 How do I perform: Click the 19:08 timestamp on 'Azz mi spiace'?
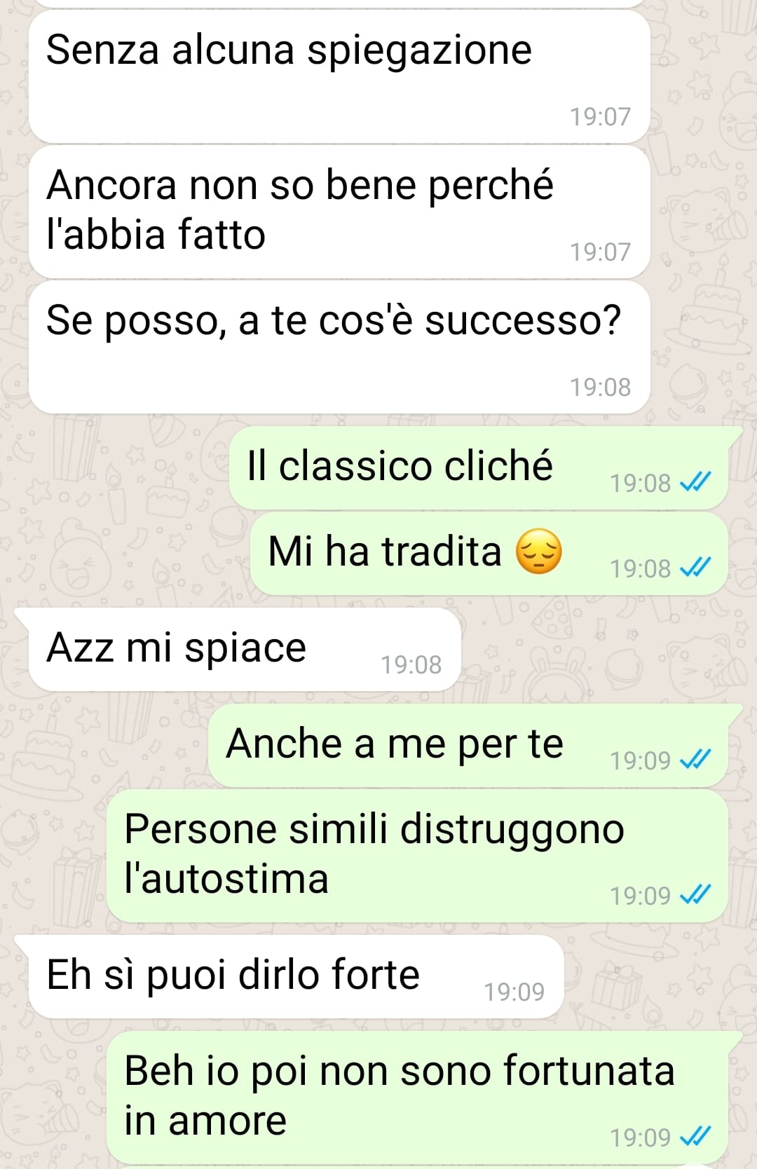click(411, 664)
